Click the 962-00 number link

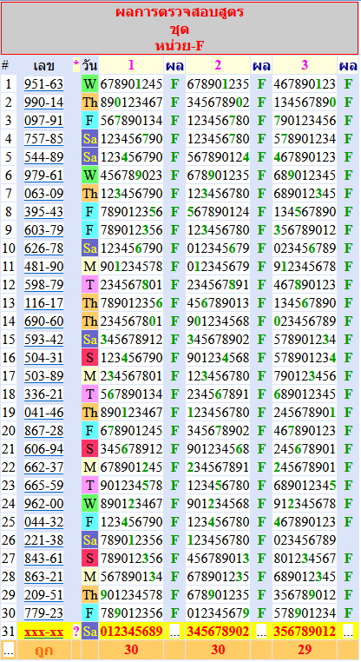click(44, 504)
